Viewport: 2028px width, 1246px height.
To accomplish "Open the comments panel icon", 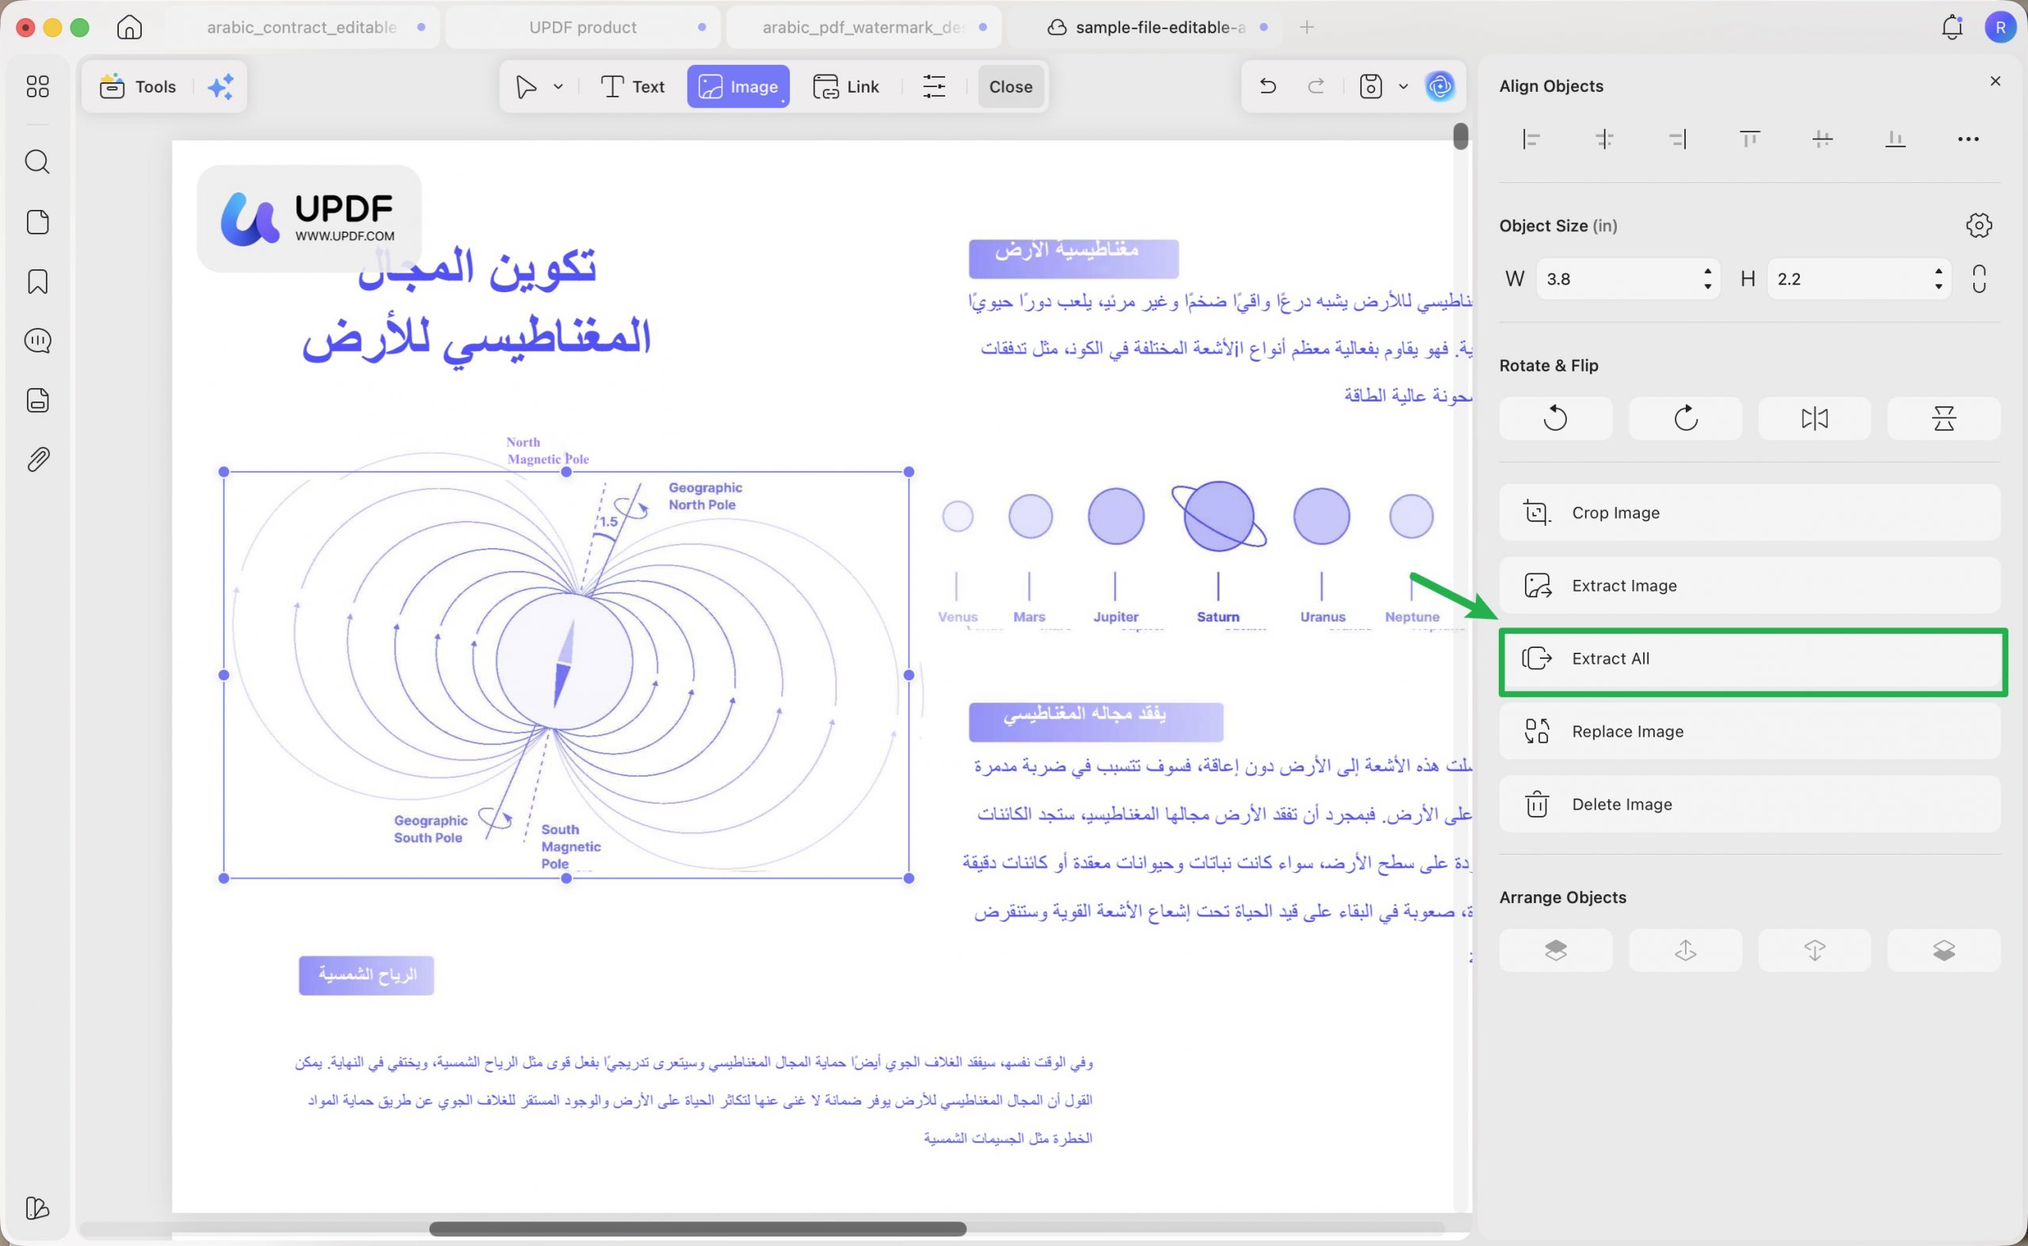I will click(38, 341).
